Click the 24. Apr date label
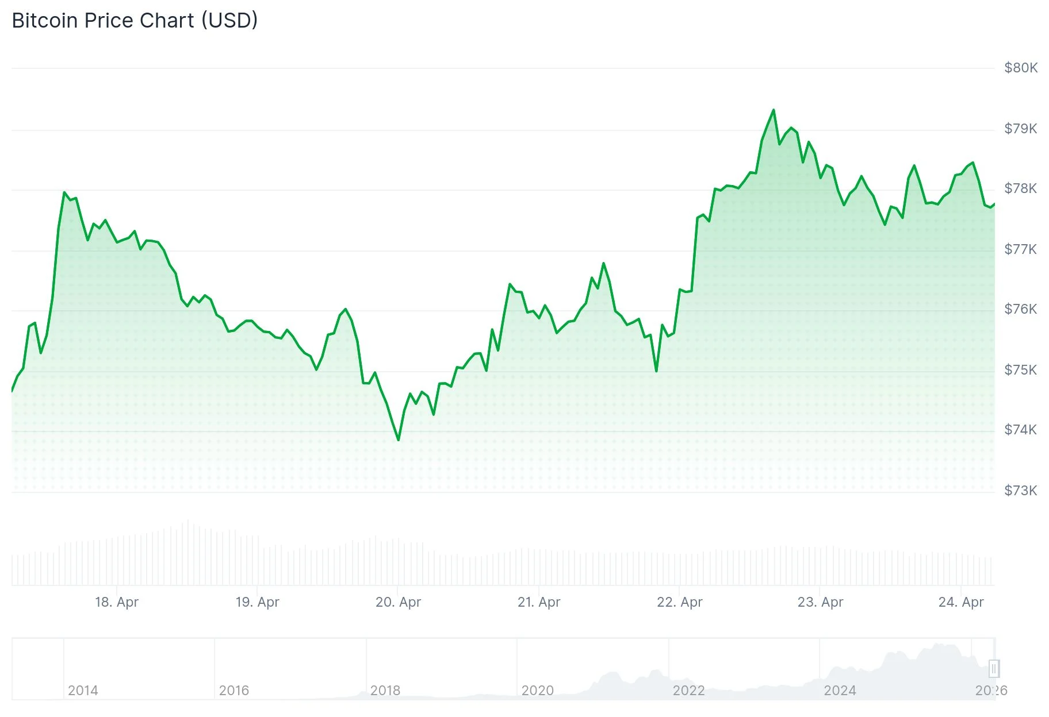 (x=961, y=602)
